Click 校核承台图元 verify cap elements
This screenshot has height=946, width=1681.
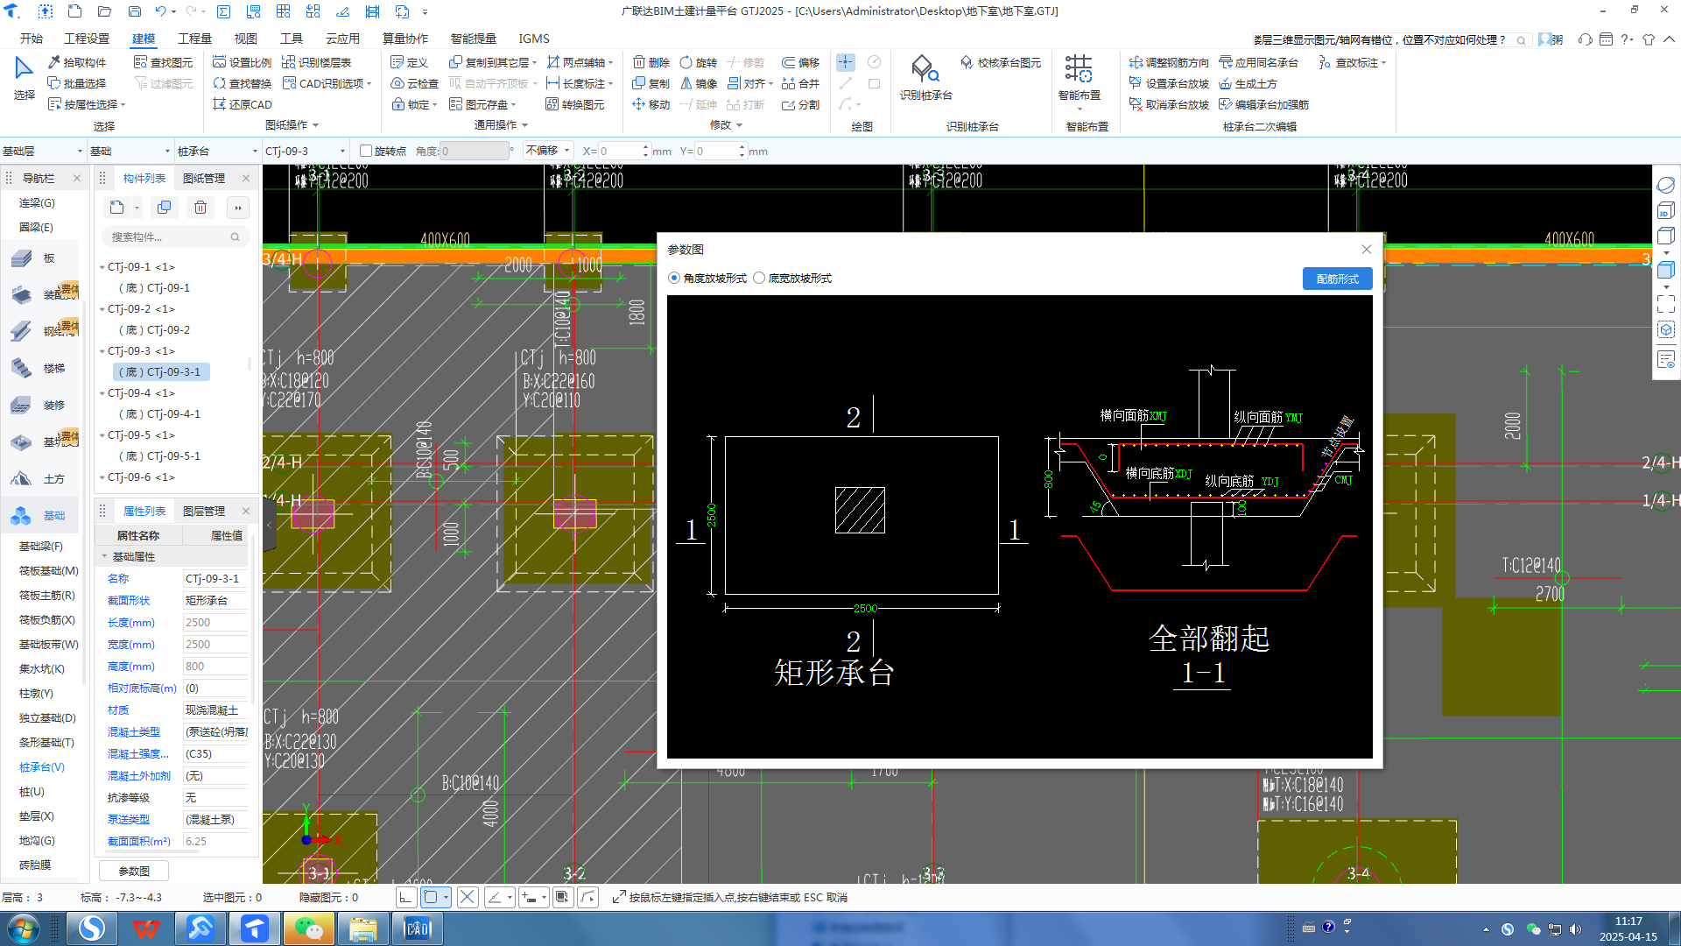point(1001,62)
